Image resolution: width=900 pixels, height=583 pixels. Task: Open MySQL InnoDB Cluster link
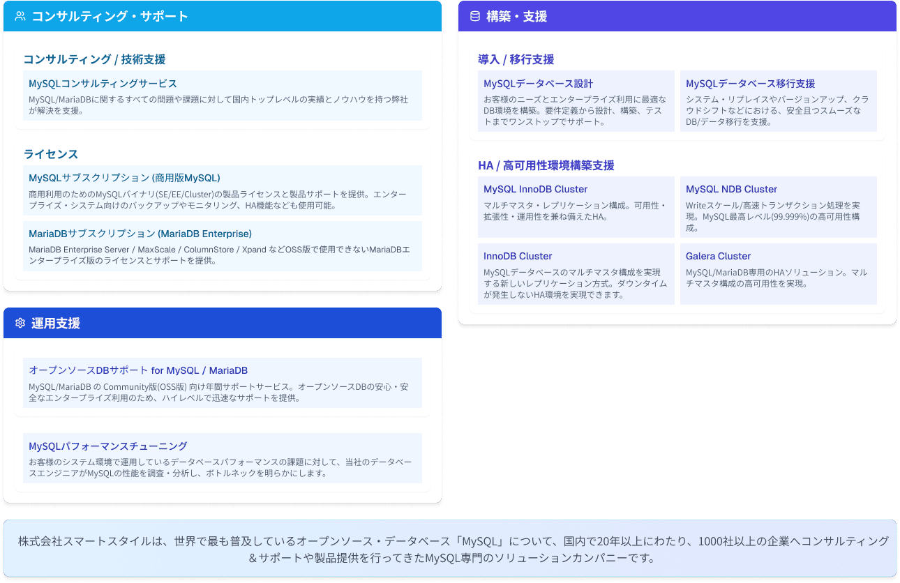[x=536, y=189]
